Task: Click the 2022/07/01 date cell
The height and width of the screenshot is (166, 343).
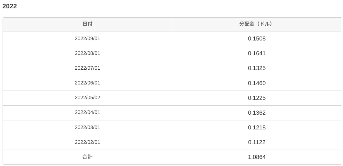Action: (x=87, y=68)
